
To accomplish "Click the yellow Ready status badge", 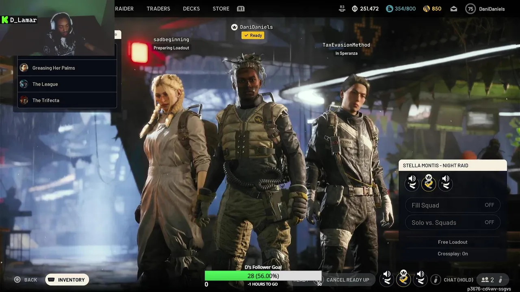I will click(x=253, y=35).
